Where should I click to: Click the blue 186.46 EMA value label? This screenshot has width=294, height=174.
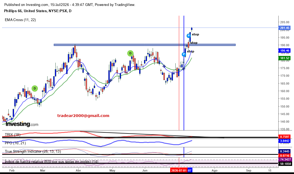coord(285,51)
